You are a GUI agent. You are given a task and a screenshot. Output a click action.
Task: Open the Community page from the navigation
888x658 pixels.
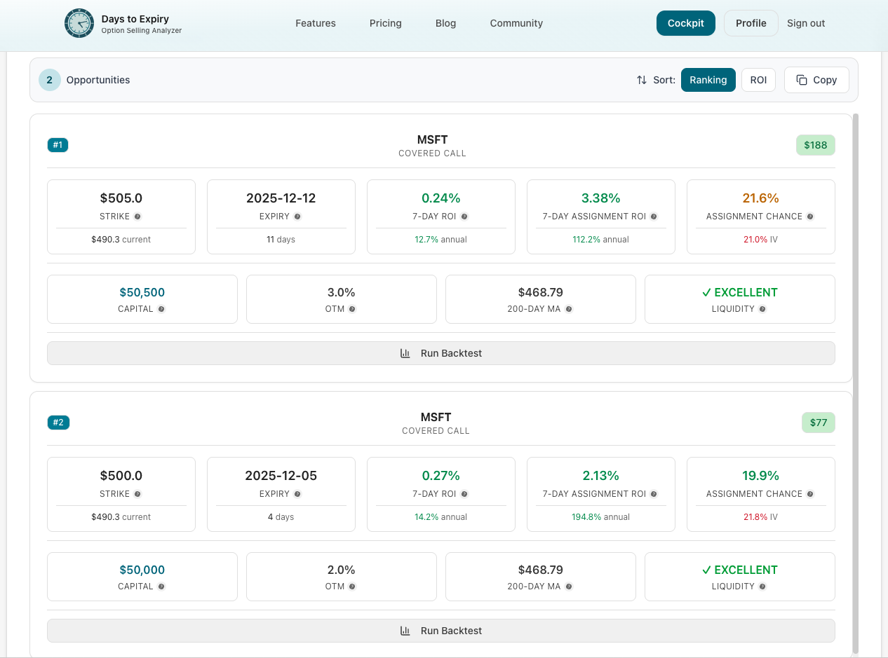tap(516, 23)
